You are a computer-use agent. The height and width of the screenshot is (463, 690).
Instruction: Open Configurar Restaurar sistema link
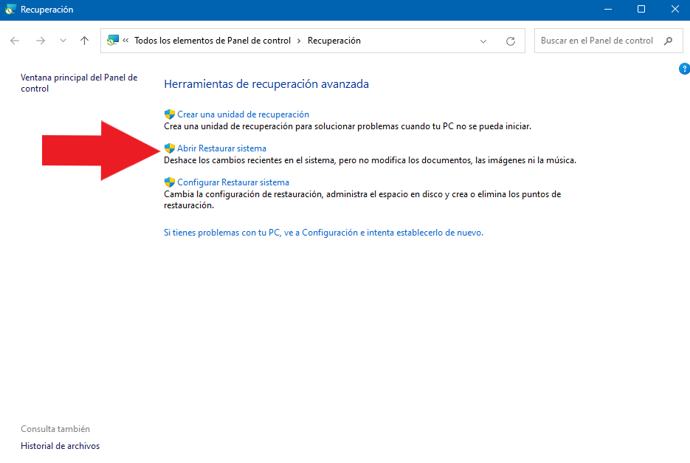pyautogui.click(x=233, y=182)
